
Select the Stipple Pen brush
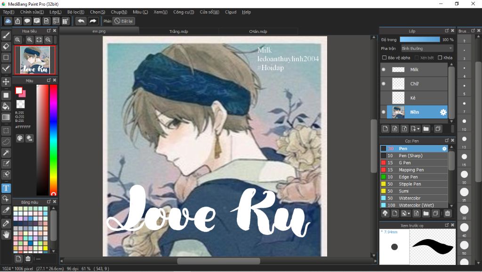coord(414,184)
